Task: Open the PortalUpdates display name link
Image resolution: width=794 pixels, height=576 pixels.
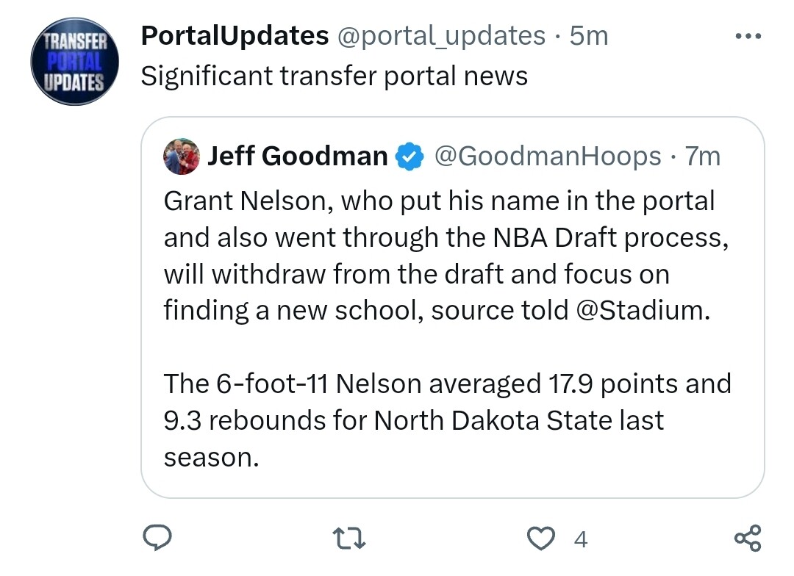Action: click(234, 35)
